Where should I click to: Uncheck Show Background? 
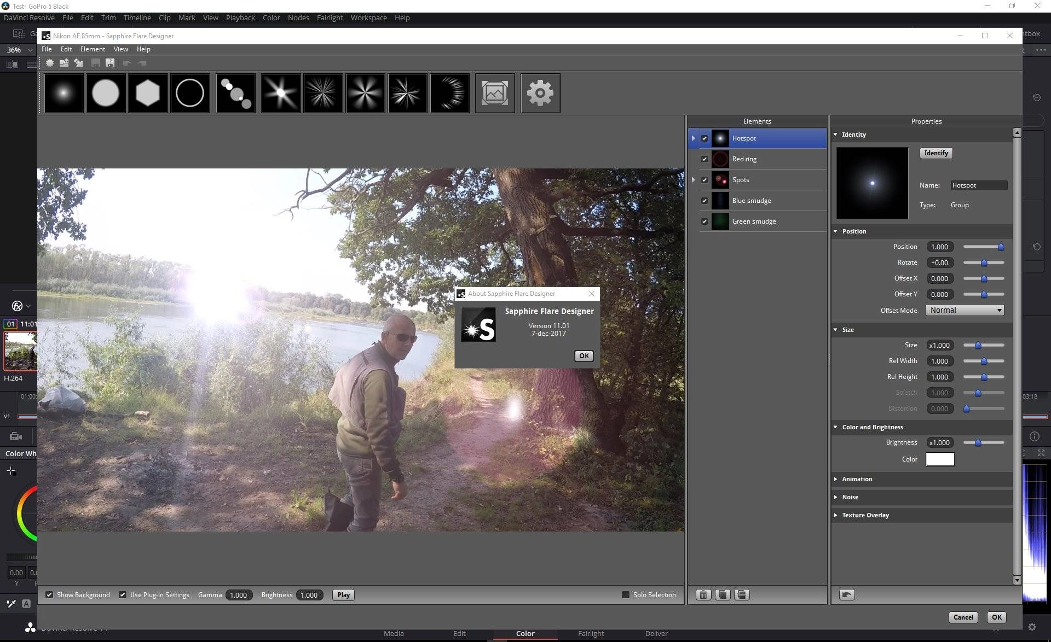pos(49,595)
